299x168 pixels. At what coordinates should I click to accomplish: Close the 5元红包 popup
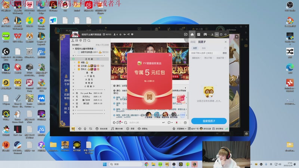170,55
